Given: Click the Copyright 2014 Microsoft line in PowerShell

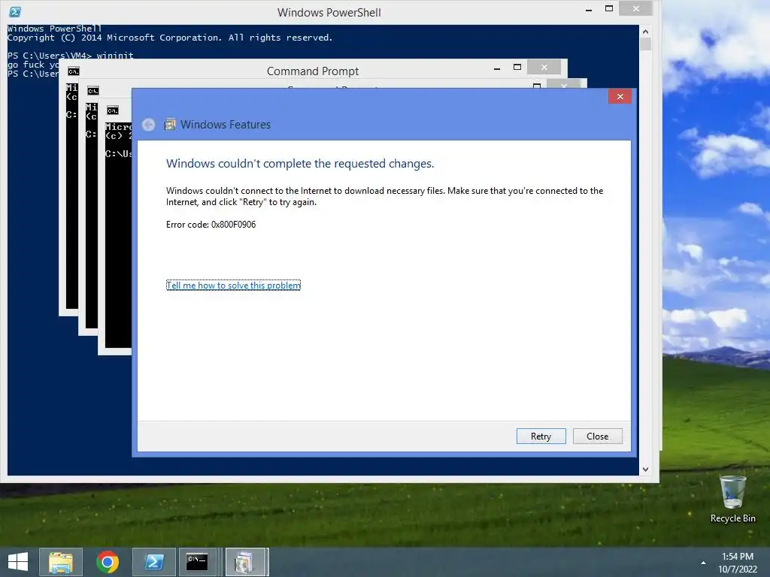Looking at the screenshot, I should pos(170,38).
